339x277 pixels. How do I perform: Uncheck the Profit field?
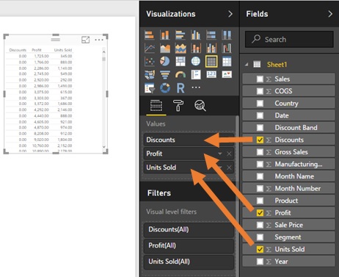pos(260,213)
